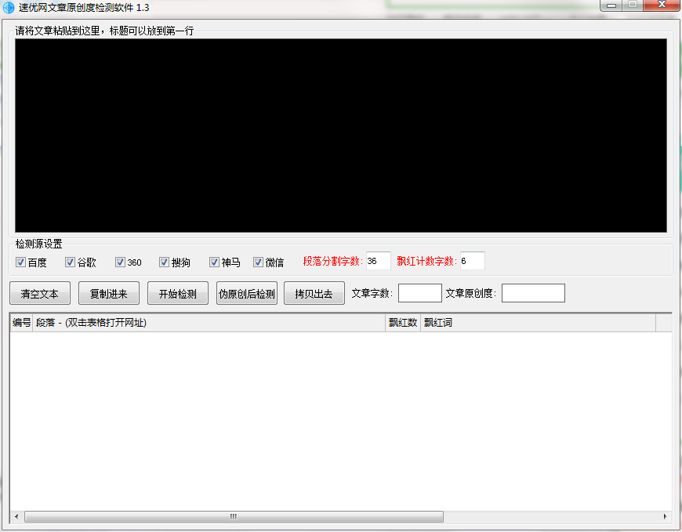
Task: Minimize the window
Action: 611,5
